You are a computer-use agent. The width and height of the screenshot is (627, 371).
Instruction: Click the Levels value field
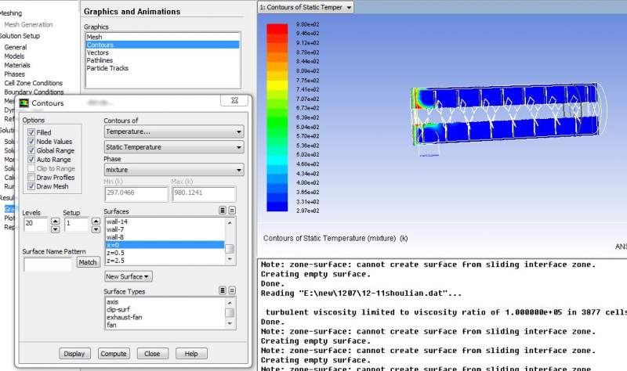(x=36, y=225)
